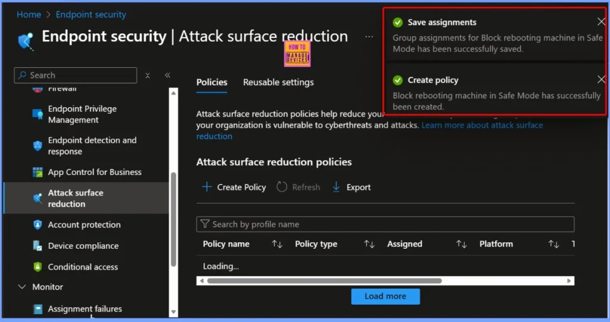Viewport: 610px width, 322px height.
Task: Sort the Platform column arrows
Action: tap(553, 244)
